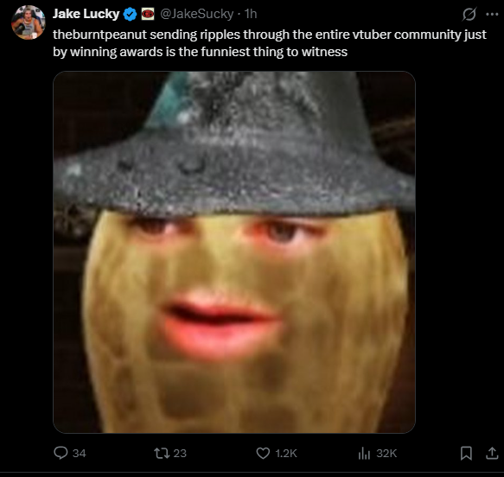Viewport: 504px width, 477px height.
Task: Open the repost arrows menu
Action: pos(162,453)
